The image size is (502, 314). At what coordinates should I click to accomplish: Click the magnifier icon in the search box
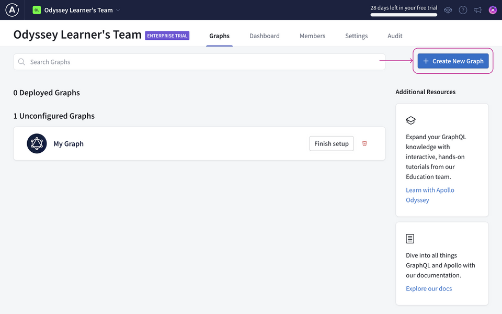click(21, 62)
